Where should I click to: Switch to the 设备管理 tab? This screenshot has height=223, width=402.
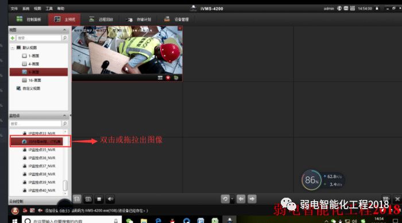pyautogui.click(x=176, y=19)
